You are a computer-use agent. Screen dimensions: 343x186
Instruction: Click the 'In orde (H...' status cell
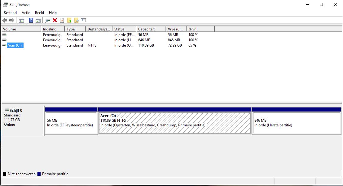click(x=124, y=40)
